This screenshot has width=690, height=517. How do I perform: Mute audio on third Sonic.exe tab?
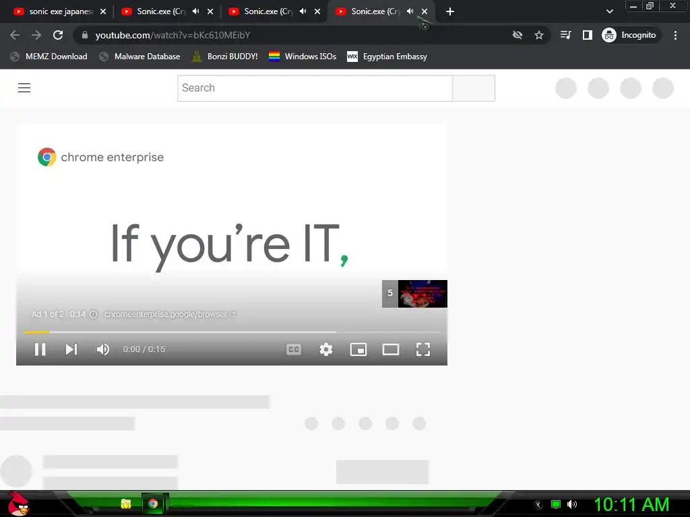[x=303, y=11]
